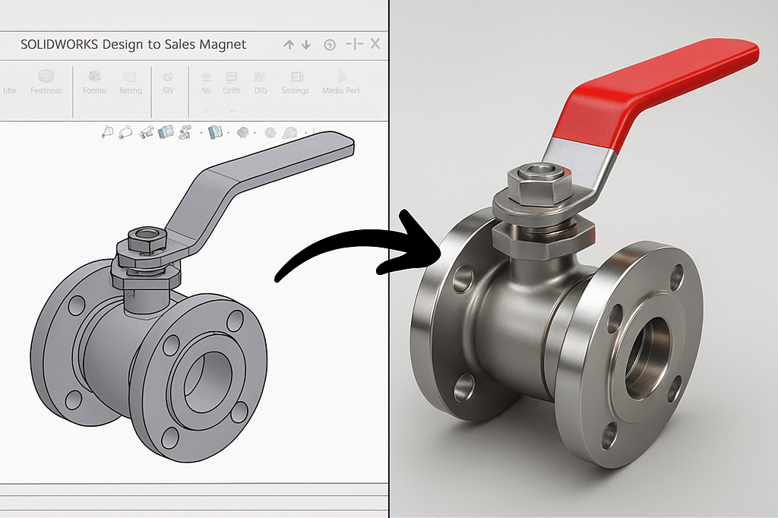
Task: Expand the dropdown arrow under Sio
Action: click(206, 109)
